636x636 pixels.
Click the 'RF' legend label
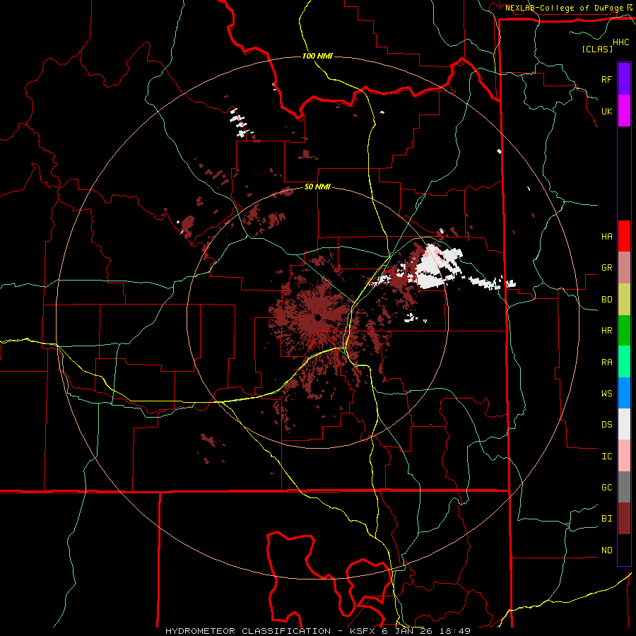[606, 79]
